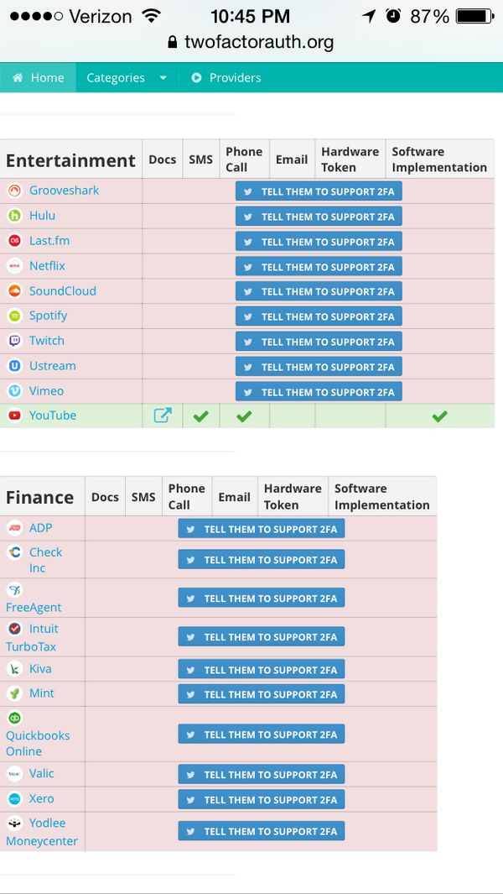Click the YouTube logo icon
This screenshot has width=503, height=894.
coord(14,416)
